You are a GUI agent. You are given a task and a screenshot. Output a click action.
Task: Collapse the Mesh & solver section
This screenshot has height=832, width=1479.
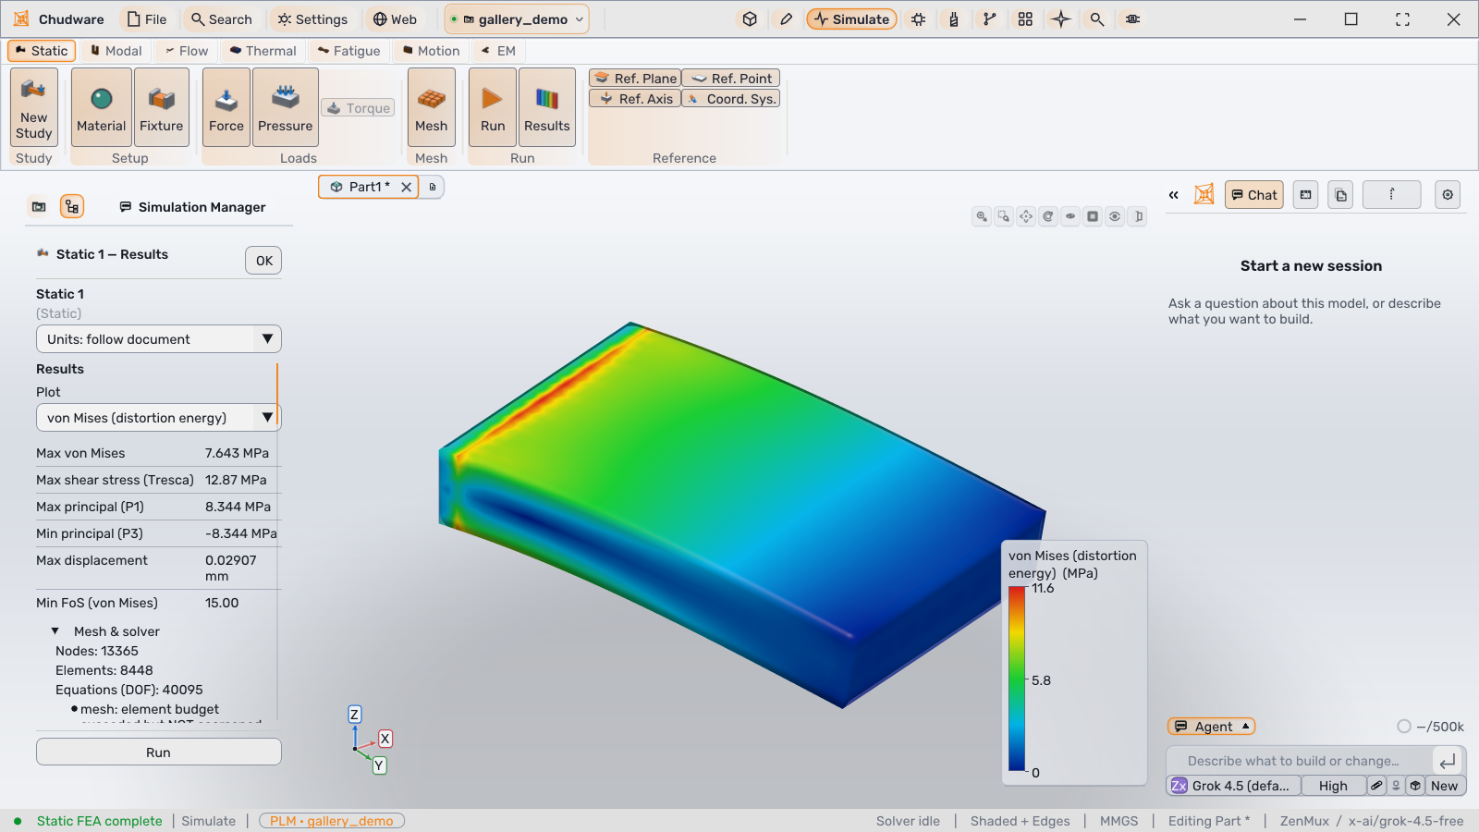55,631
